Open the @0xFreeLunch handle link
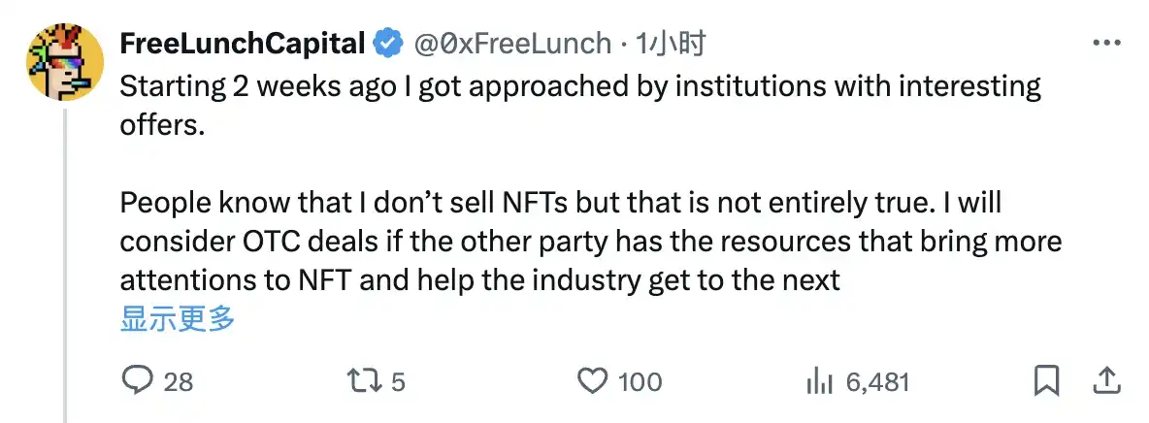 [513, 44]
